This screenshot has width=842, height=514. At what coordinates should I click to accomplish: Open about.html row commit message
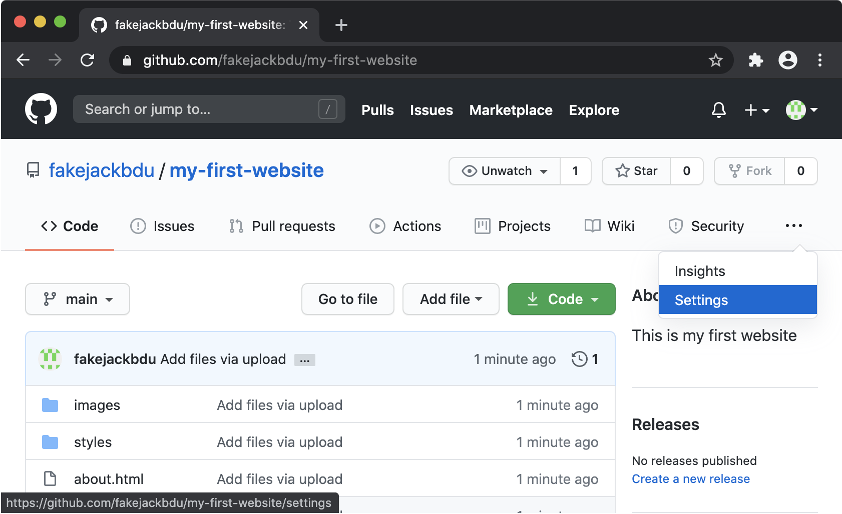279,479
